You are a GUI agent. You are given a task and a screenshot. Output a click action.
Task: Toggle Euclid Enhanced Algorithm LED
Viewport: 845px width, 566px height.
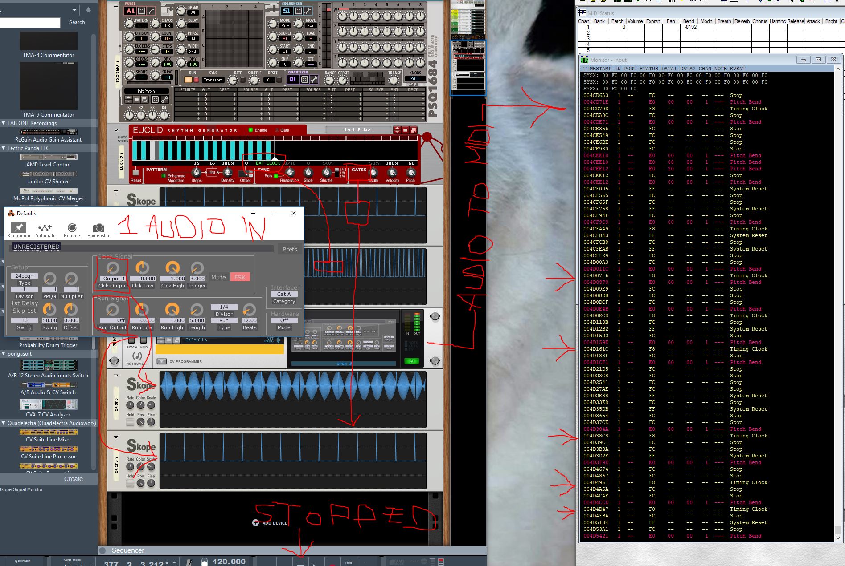(164, 176)
